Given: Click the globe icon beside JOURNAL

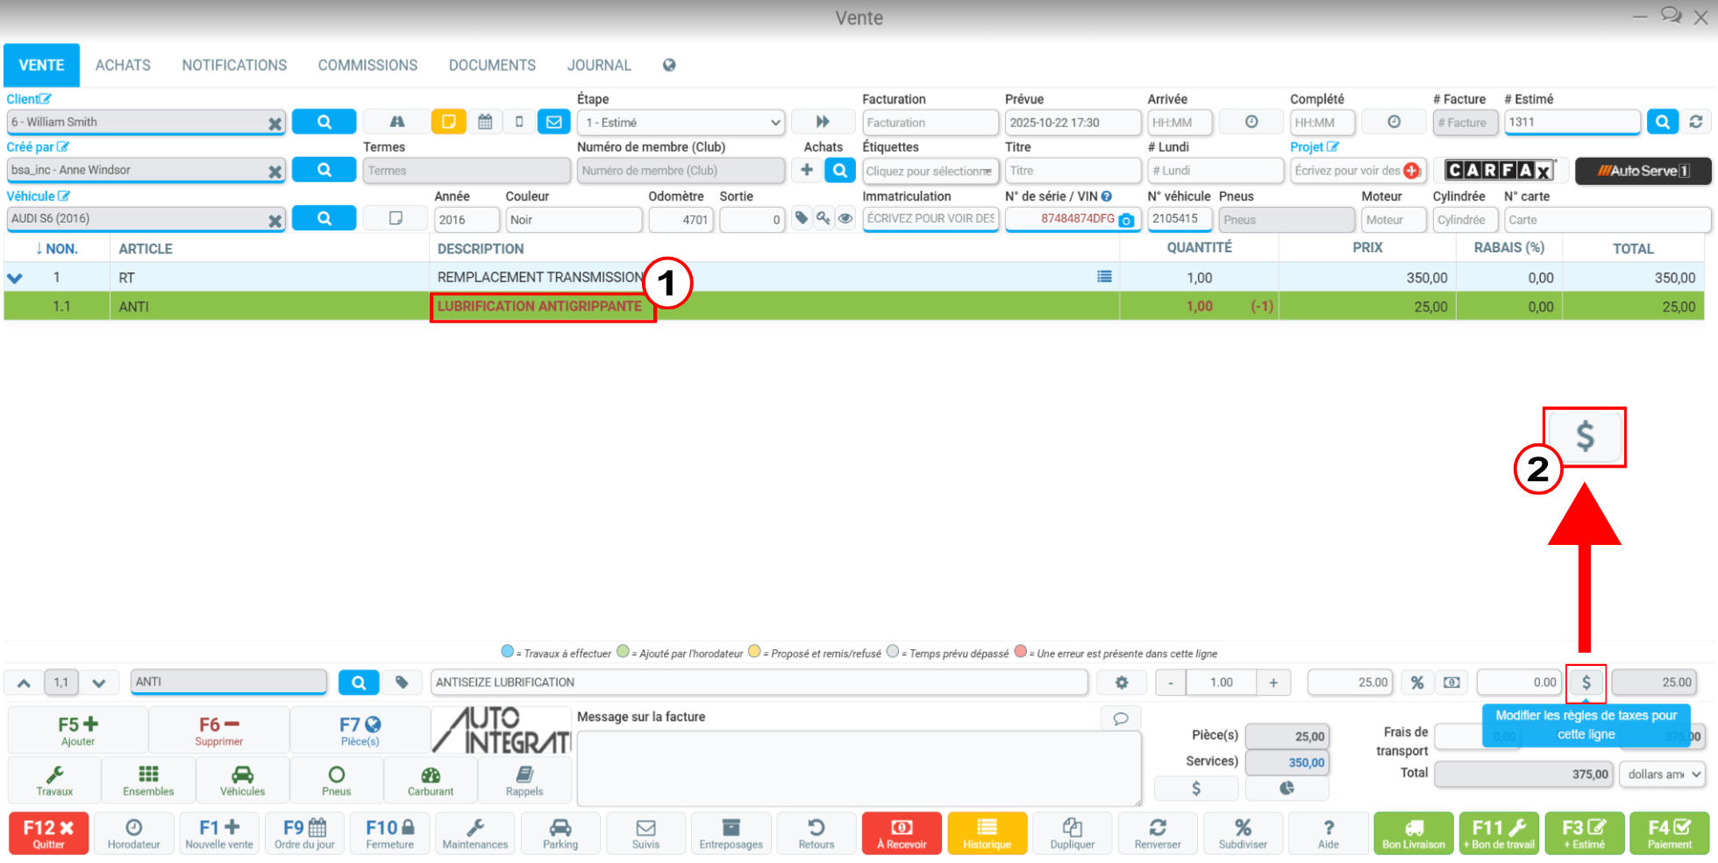Looking at the screenshot, I should [x=669, y=65].
